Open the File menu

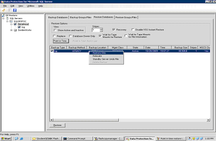coord(5,6)
